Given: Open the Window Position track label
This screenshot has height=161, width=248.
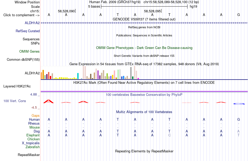Looking at the screenshot, I should (27, 2).
